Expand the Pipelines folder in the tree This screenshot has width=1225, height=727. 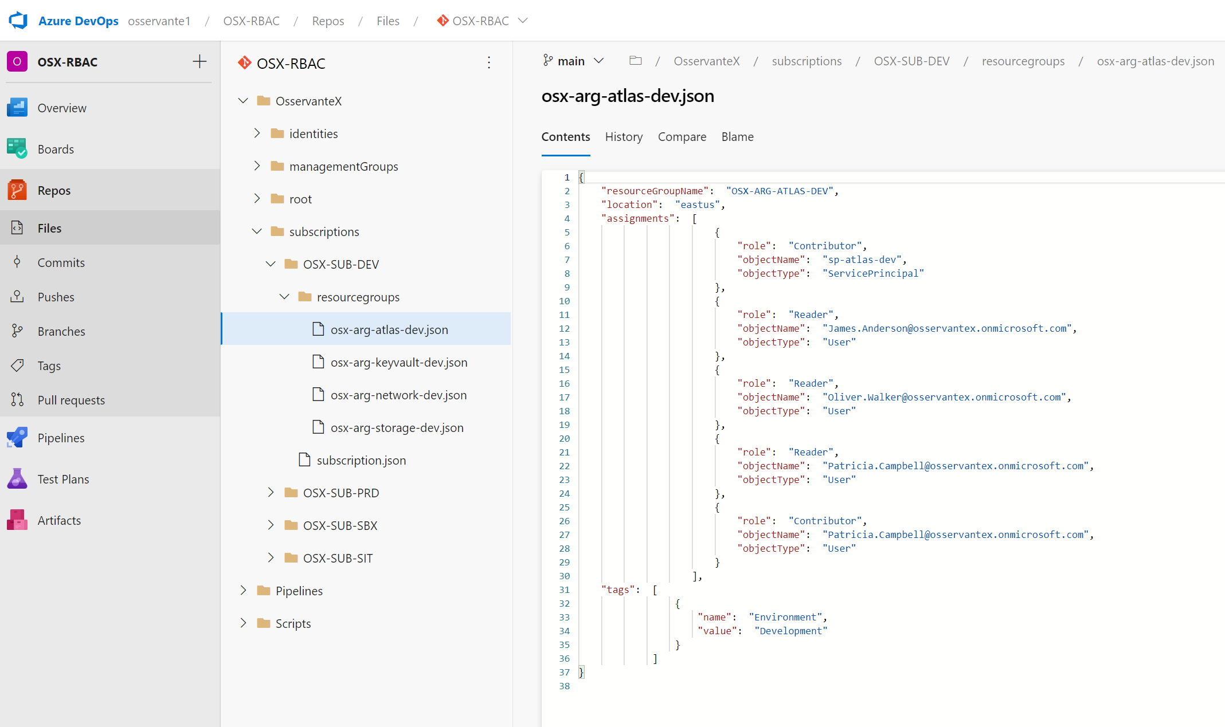click(x=243, y=591)
